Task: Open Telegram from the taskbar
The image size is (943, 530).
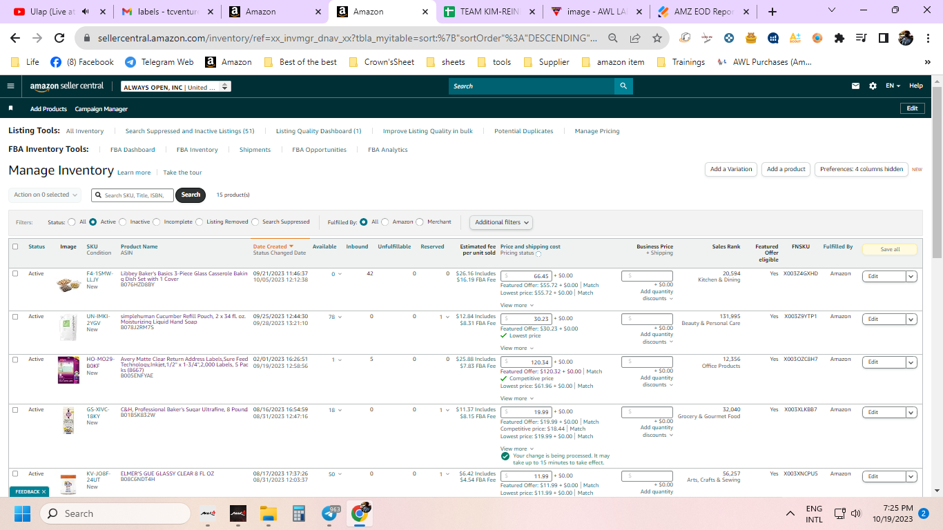Action: coord(330,513)
